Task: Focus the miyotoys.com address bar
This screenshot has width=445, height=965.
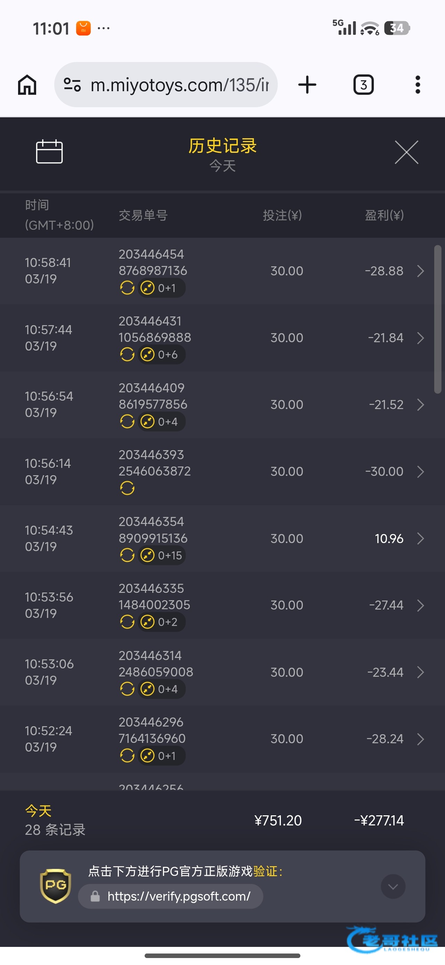Action: [180, 85]
